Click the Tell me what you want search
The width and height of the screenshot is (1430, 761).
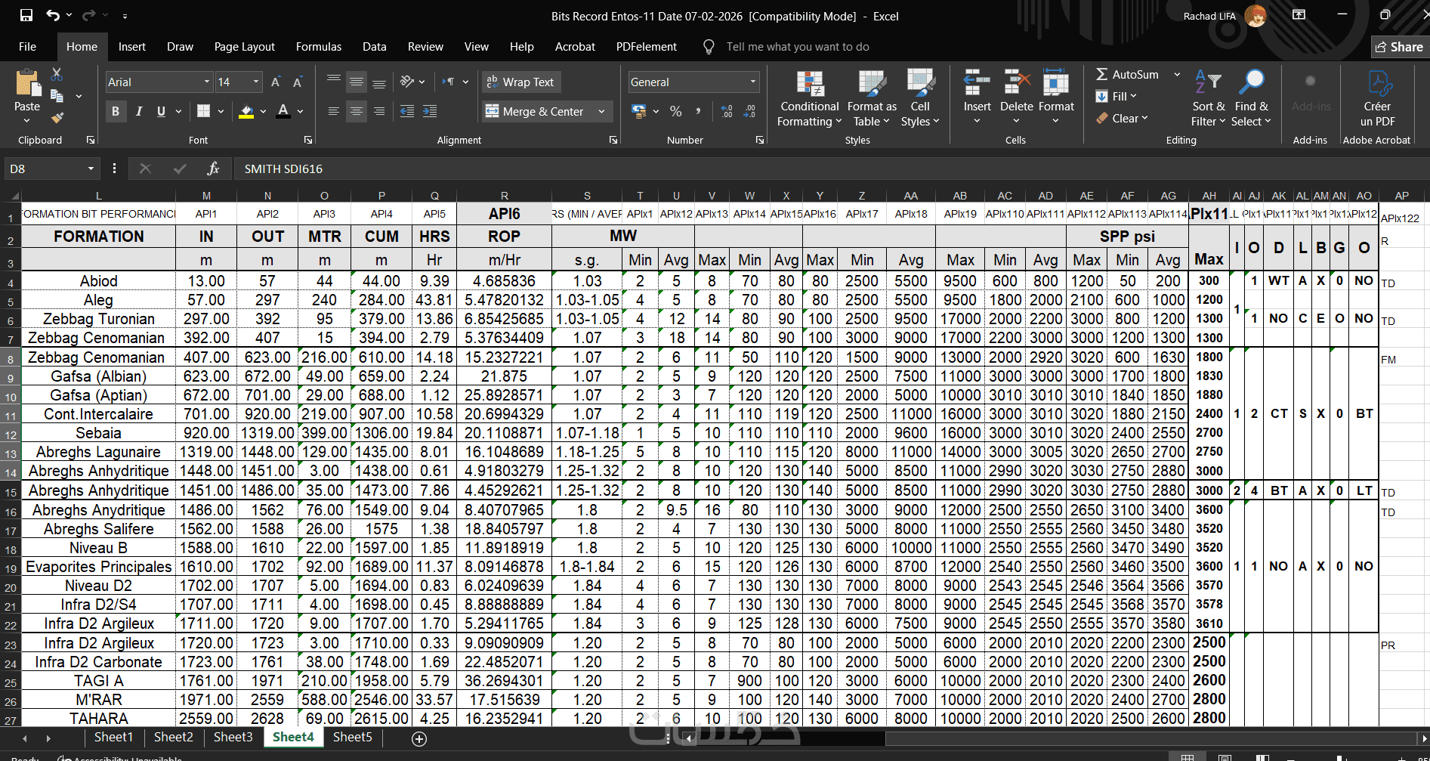tap(797, 47)
